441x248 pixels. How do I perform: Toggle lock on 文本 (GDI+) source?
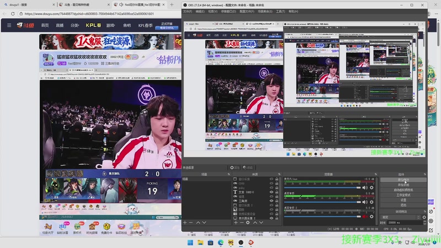(x=277, y=192)
